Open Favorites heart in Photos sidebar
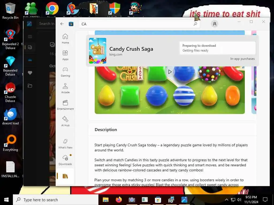Screen dimensions: 274x205 [30, 73]
